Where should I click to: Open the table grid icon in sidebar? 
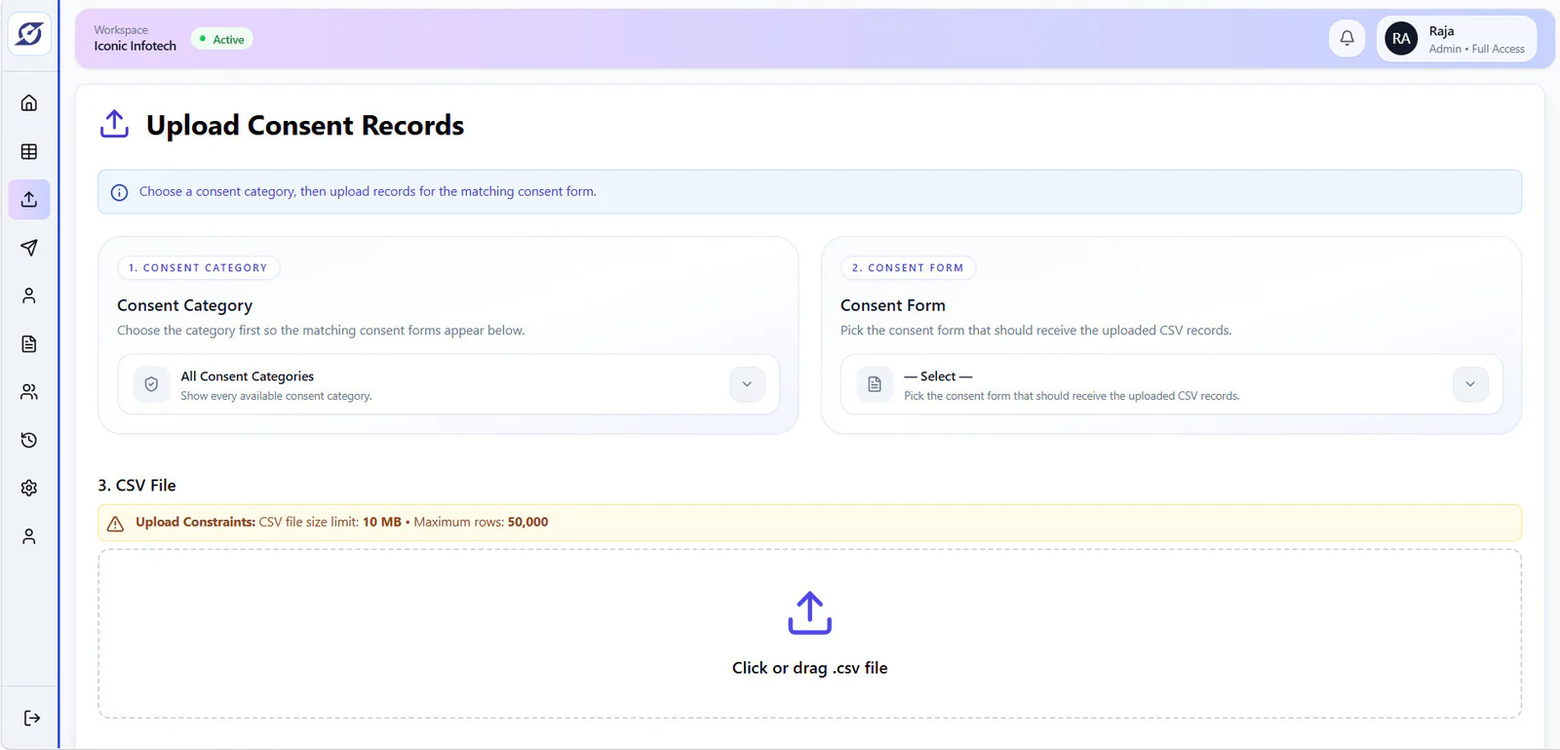click(x=29, y=151)
